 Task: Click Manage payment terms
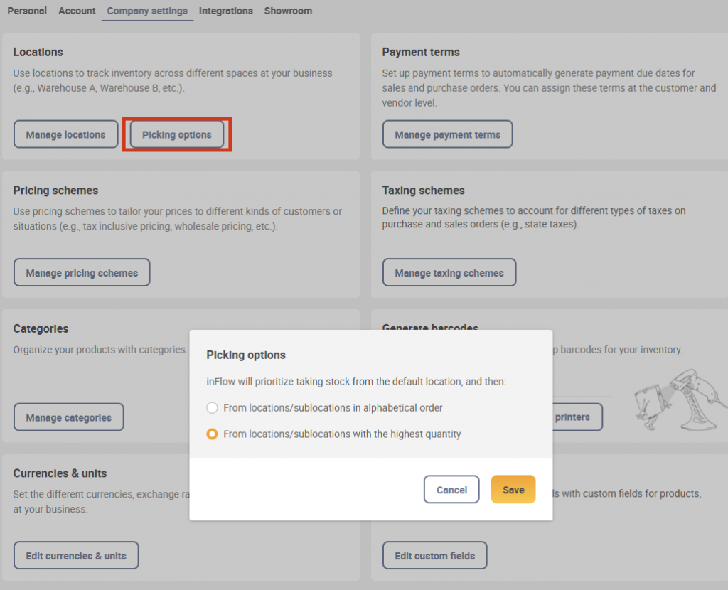pyautogui.click(x=448, y=134)
